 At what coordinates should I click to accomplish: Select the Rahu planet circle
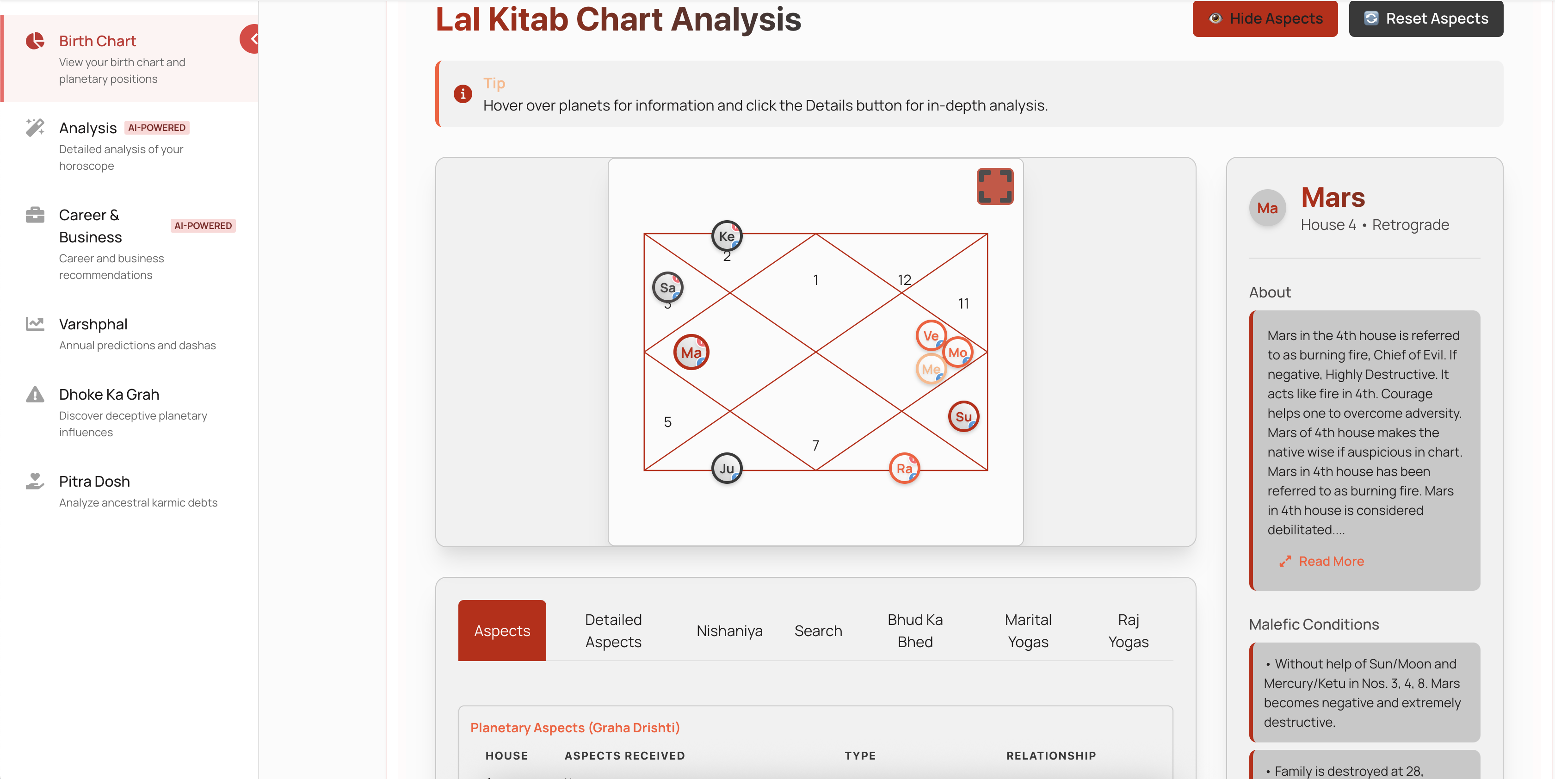[x=904, y=468]
